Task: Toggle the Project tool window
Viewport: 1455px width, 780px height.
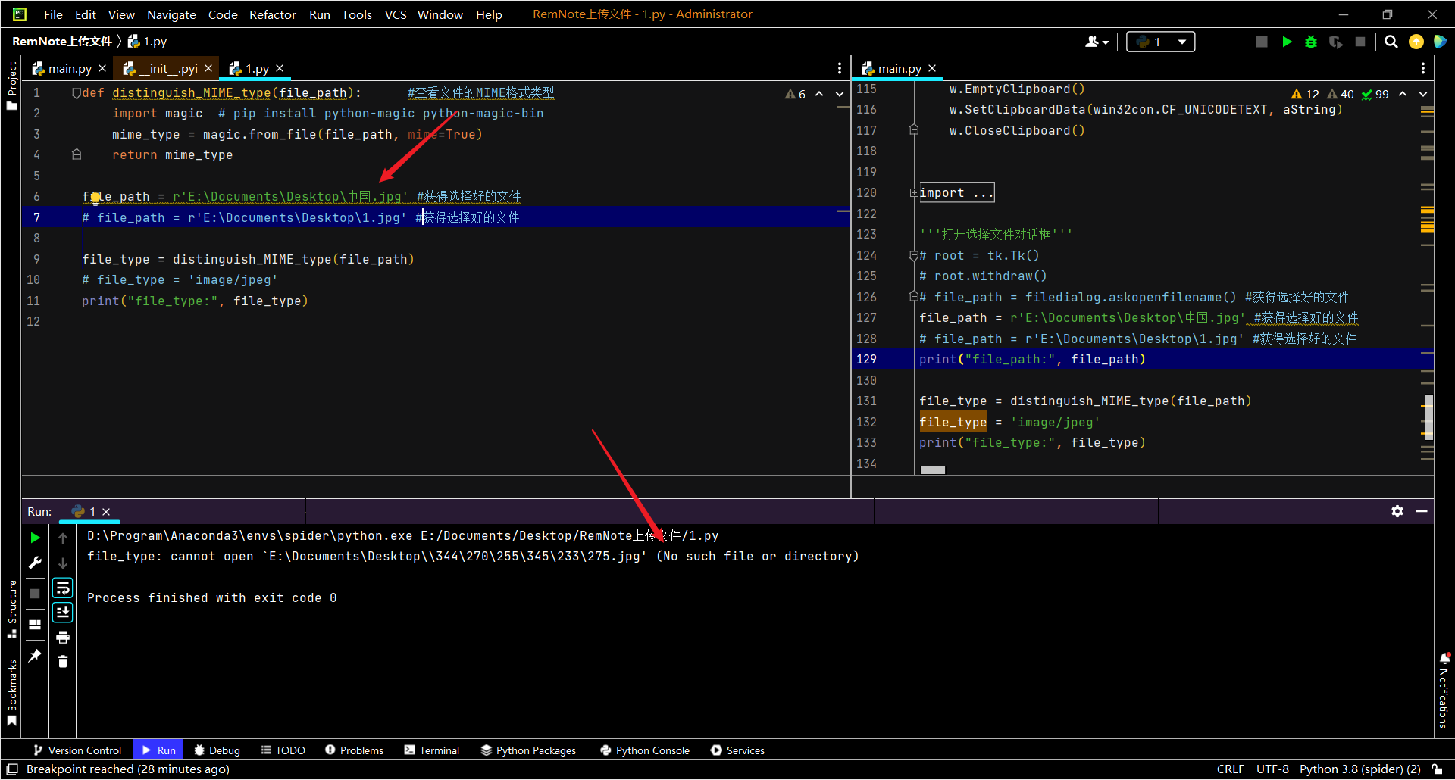Action: (11, 86)
